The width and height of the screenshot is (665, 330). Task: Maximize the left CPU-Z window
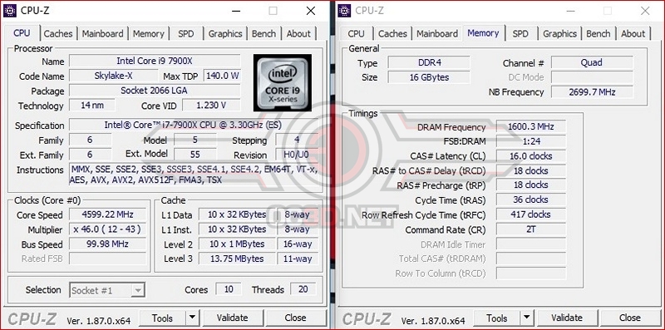273,11
